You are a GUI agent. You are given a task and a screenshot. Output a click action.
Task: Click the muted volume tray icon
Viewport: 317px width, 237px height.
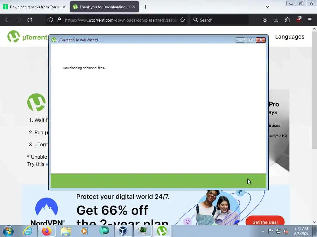point(286,231)
